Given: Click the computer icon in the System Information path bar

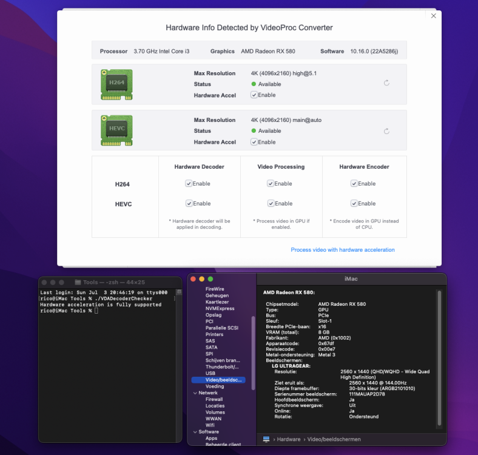Looking at the screenshot, I should coord(266,439).
